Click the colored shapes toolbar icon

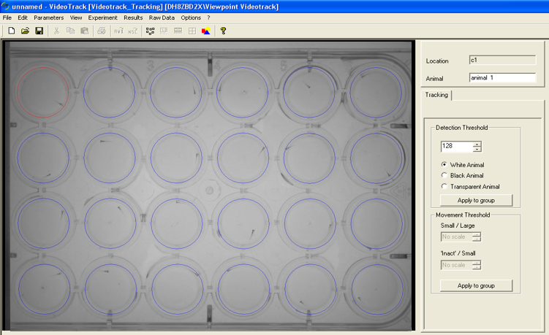point(206,31)
